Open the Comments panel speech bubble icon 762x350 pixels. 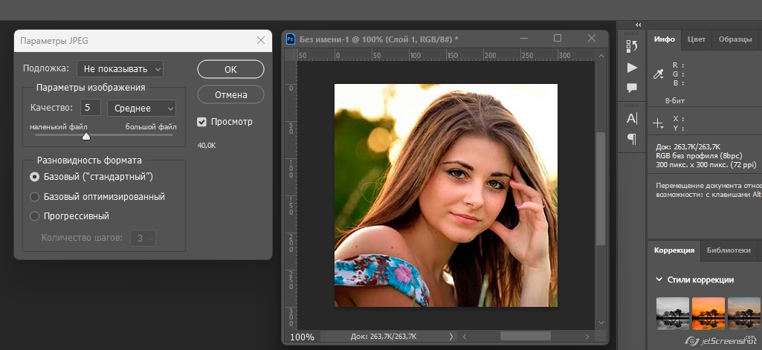(632, 88)
